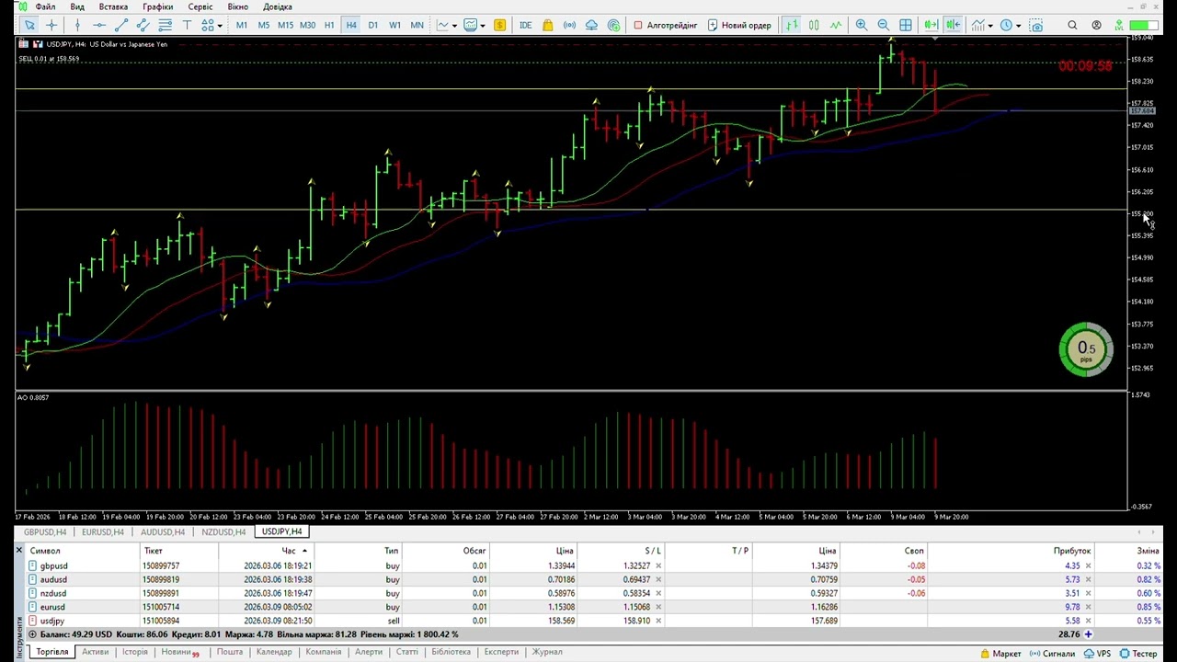The width and height of the screenshot is (1177, 662).
Task: Toggle chart shift button
Action: [x=953, y=25]
